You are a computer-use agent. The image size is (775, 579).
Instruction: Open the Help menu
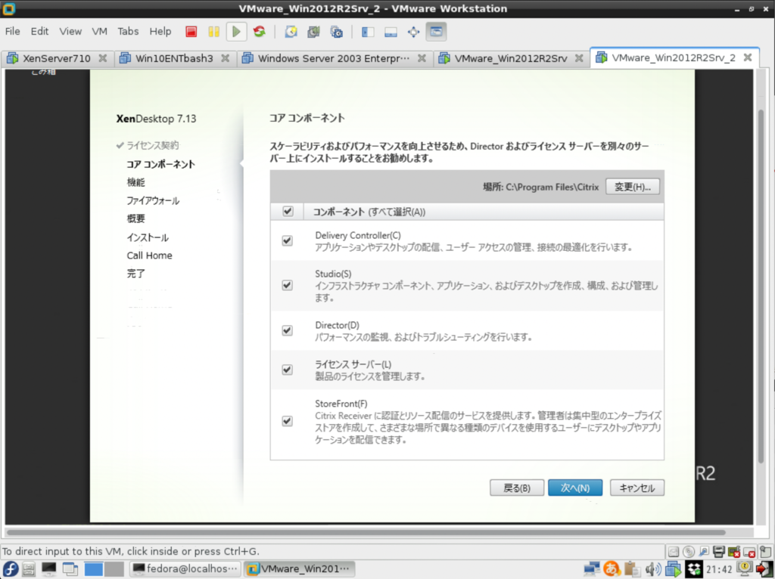point(160,31)
